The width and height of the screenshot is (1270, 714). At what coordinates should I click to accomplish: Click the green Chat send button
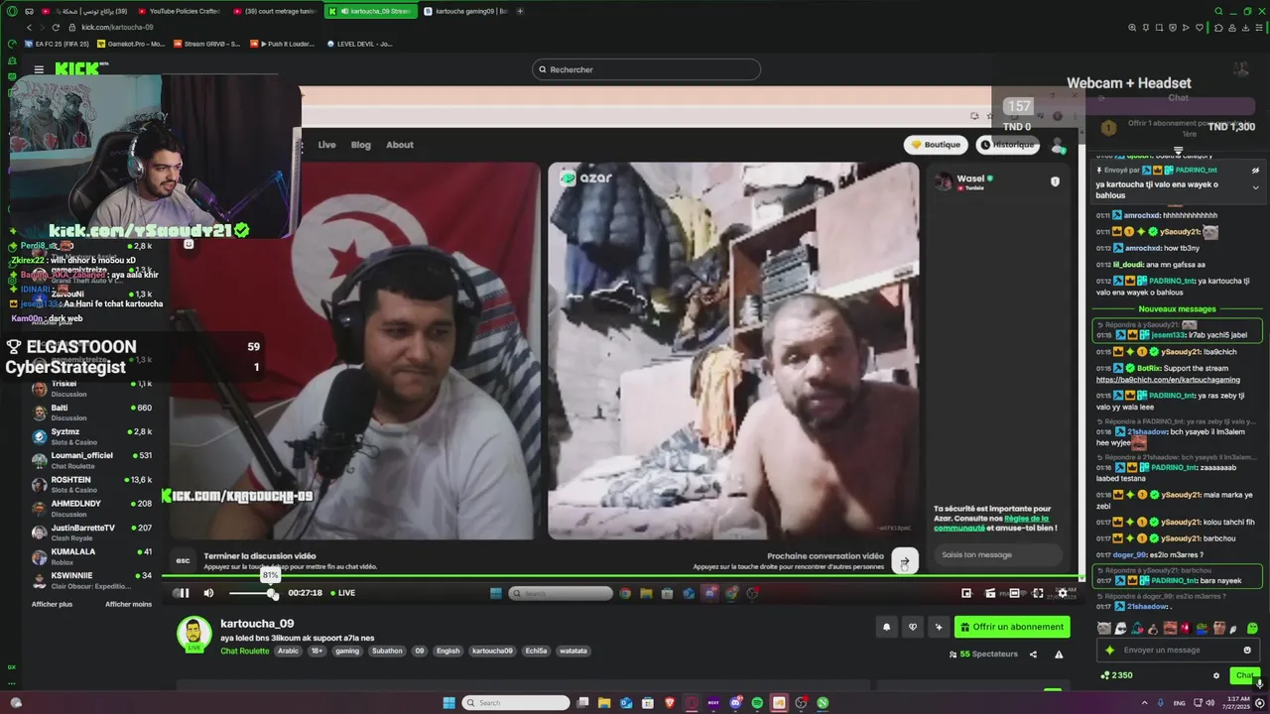[1243, 675]
